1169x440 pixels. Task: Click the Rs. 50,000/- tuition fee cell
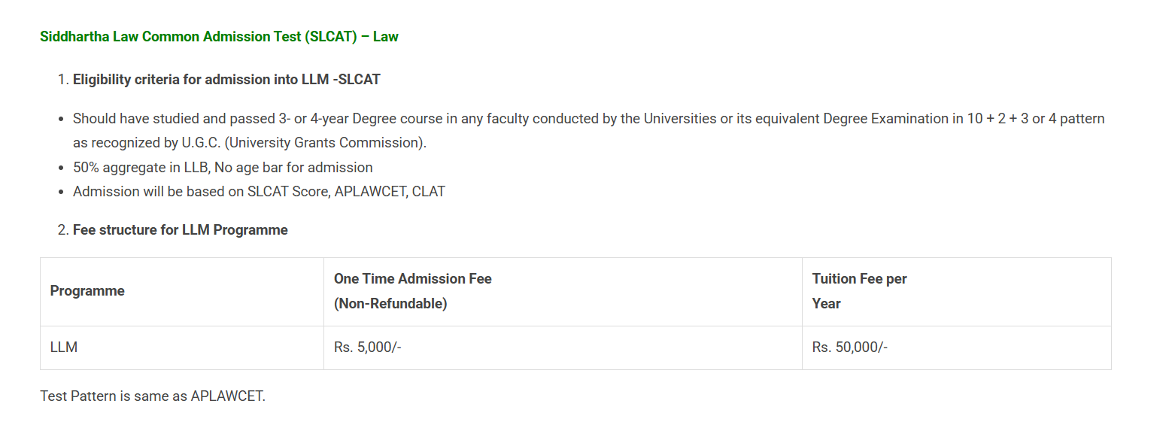pos(957,348)
